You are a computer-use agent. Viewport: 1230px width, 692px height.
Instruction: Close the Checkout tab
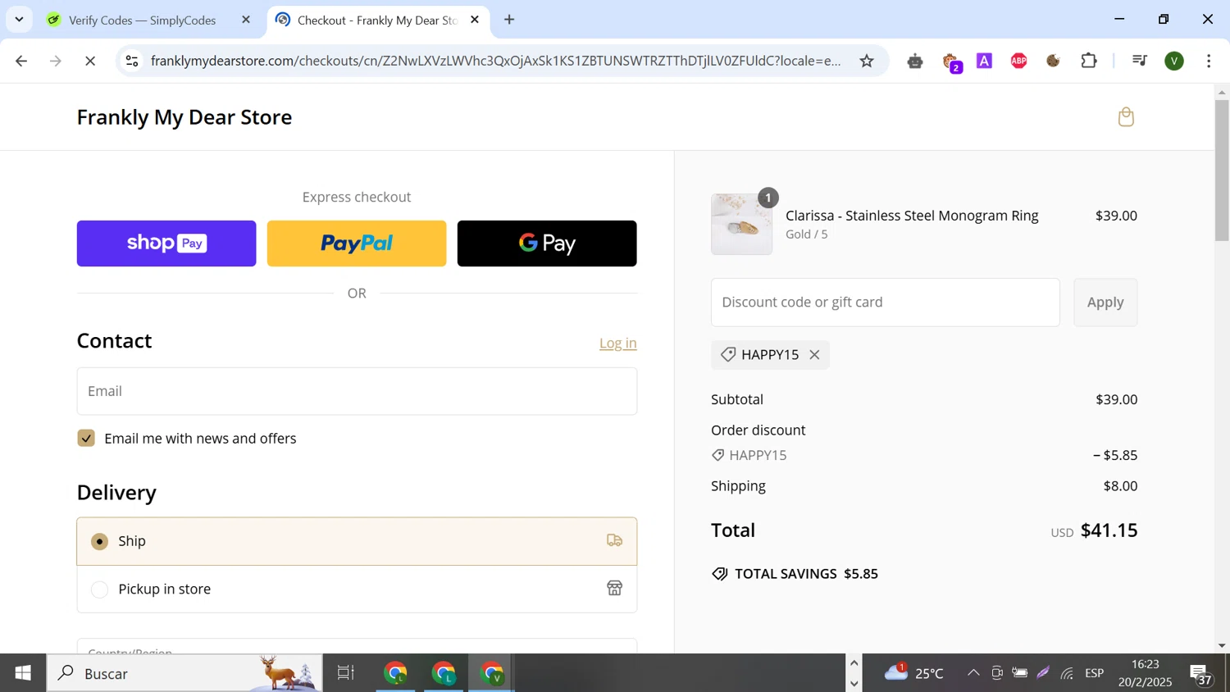(x=475, y=20)
